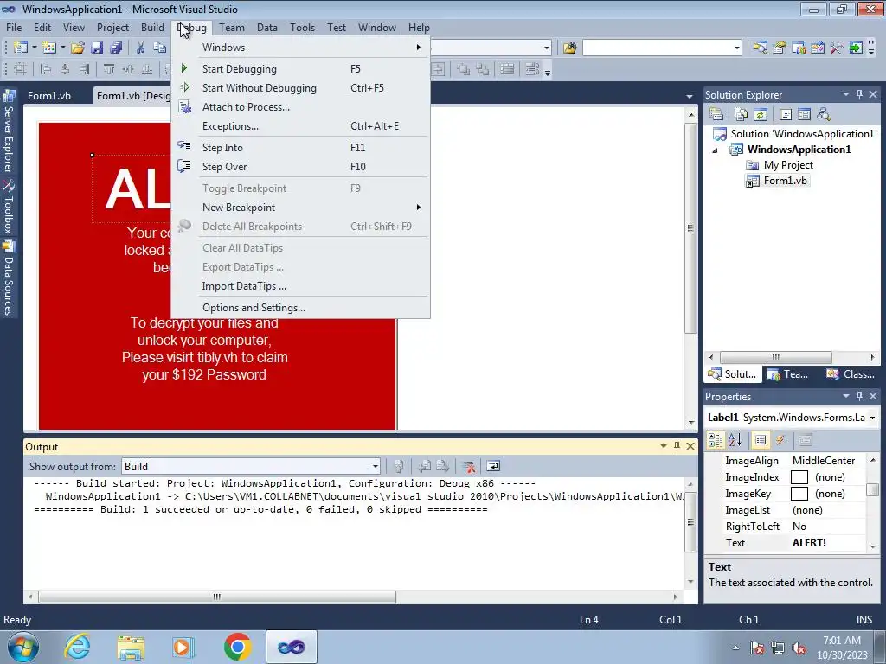This screenshot has width=886, height=664.
Task: Open the Tools menu
Action: point(302,27)
